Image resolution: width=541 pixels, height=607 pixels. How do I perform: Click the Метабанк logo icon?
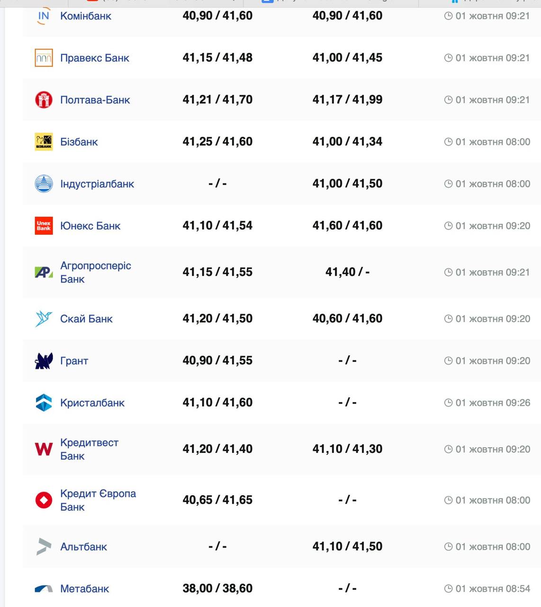point(44,589)
